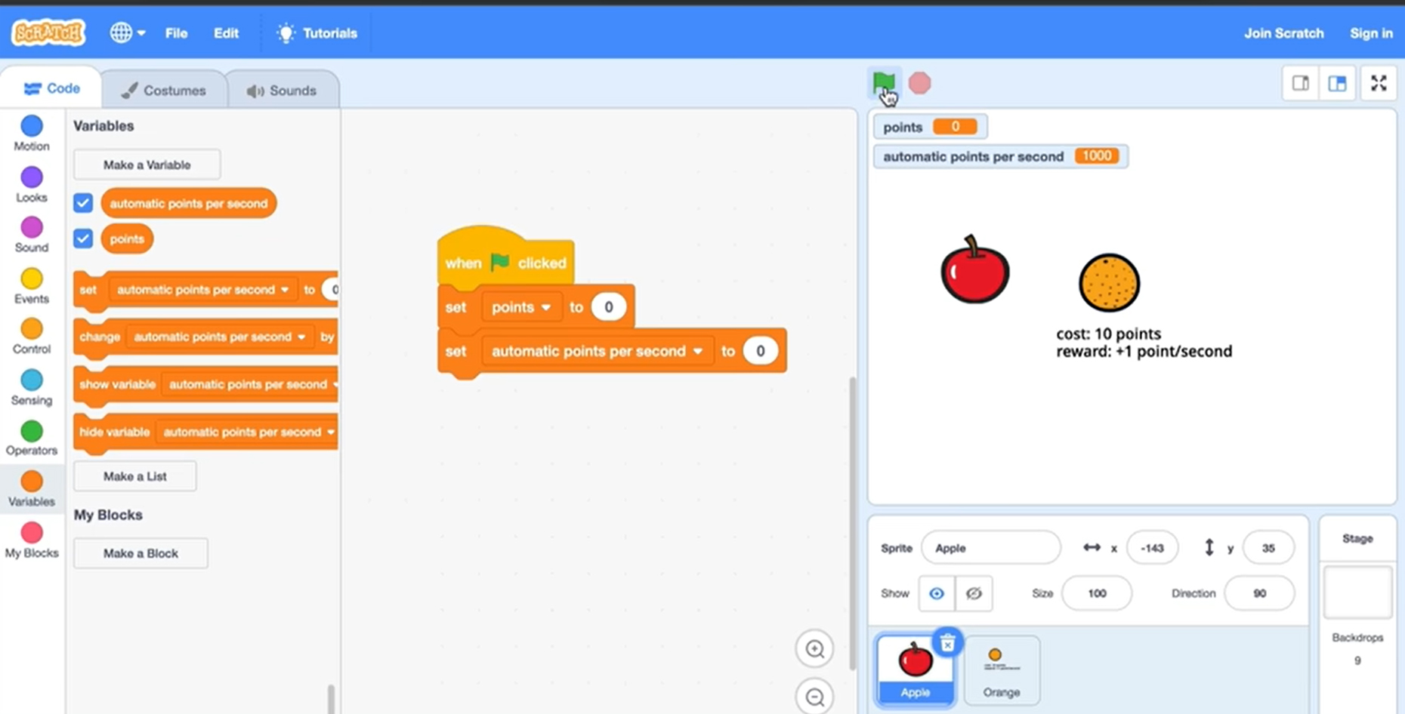Click the Make a Block button
The width and height of the screenshot is (1405, 714).
140,552
